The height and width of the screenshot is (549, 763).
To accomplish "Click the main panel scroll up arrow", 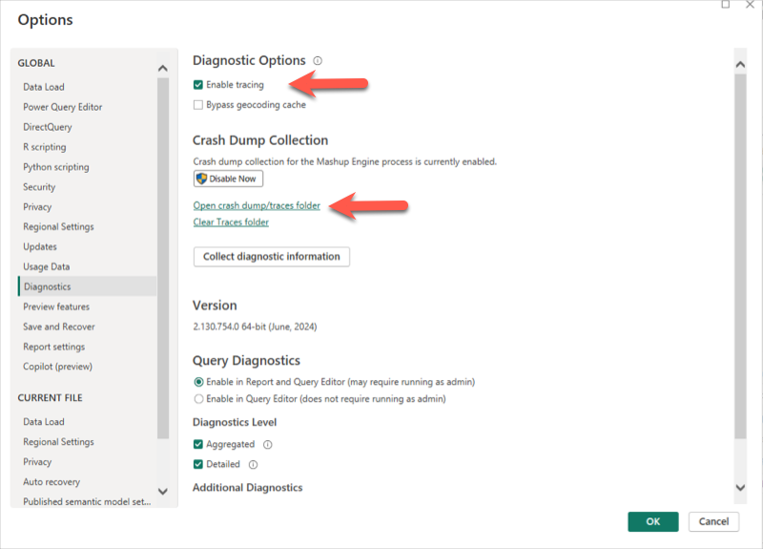I will tap(740, 64).
